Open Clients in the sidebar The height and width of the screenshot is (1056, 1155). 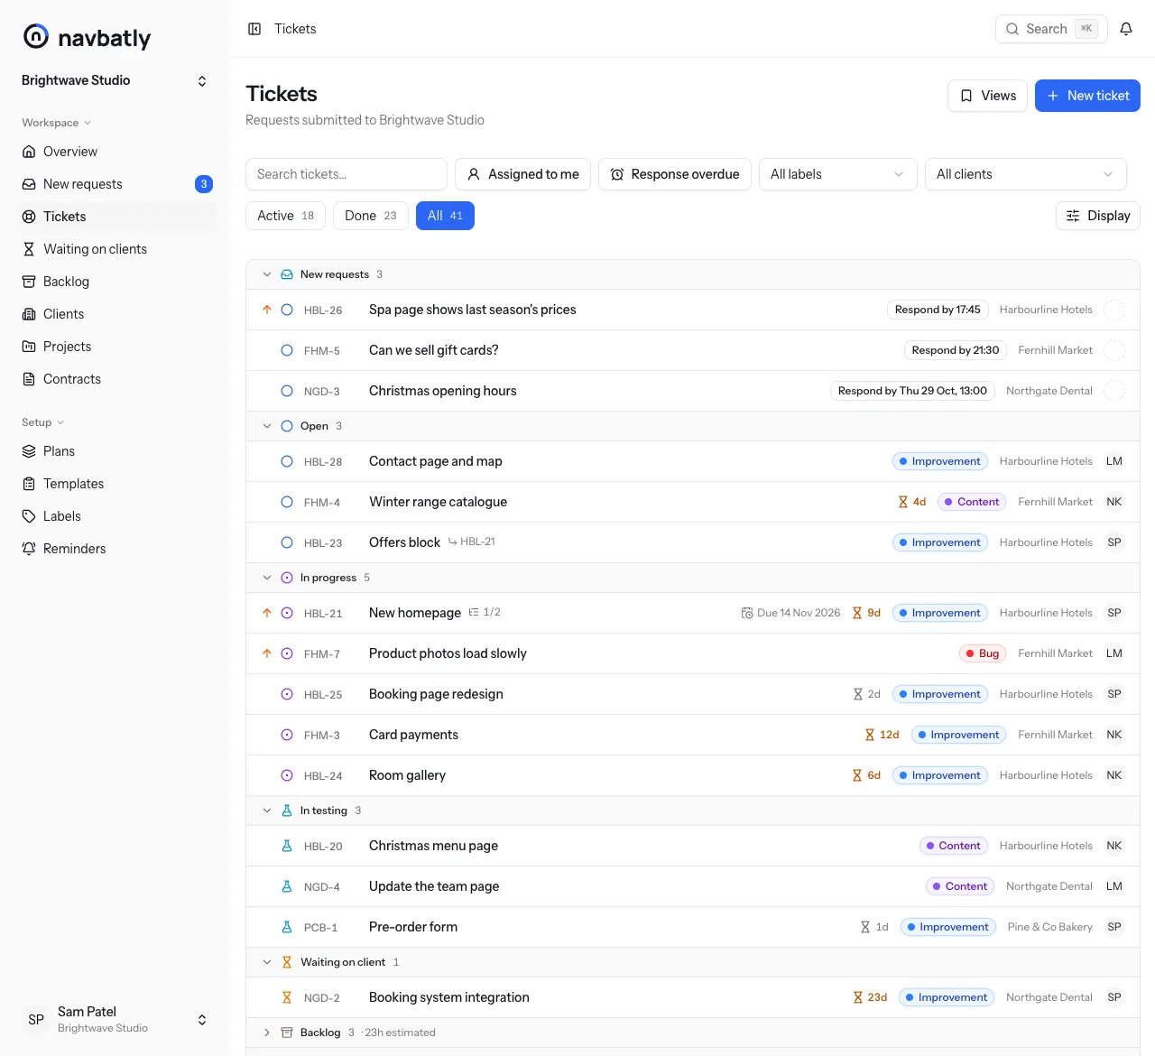tap(115, 314)
